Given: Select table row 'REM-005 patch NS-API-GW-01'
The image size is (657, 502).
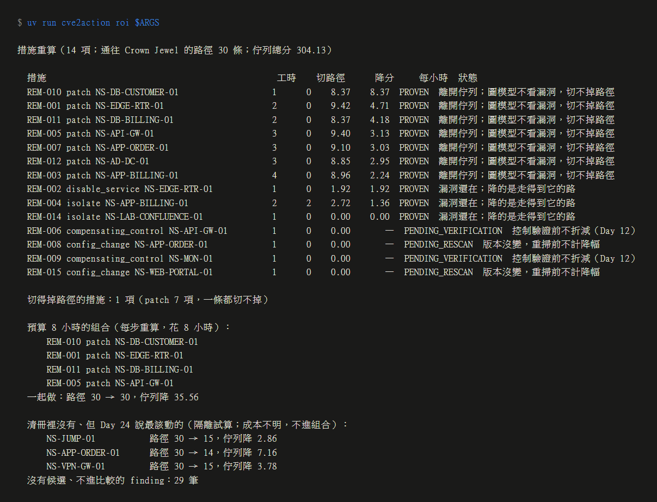Looking at the screenshot, I should (x=321, y=134).
